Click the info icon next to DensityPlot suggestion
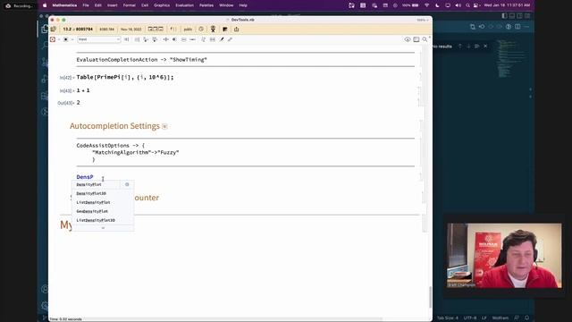 click(x=127, y=185)
